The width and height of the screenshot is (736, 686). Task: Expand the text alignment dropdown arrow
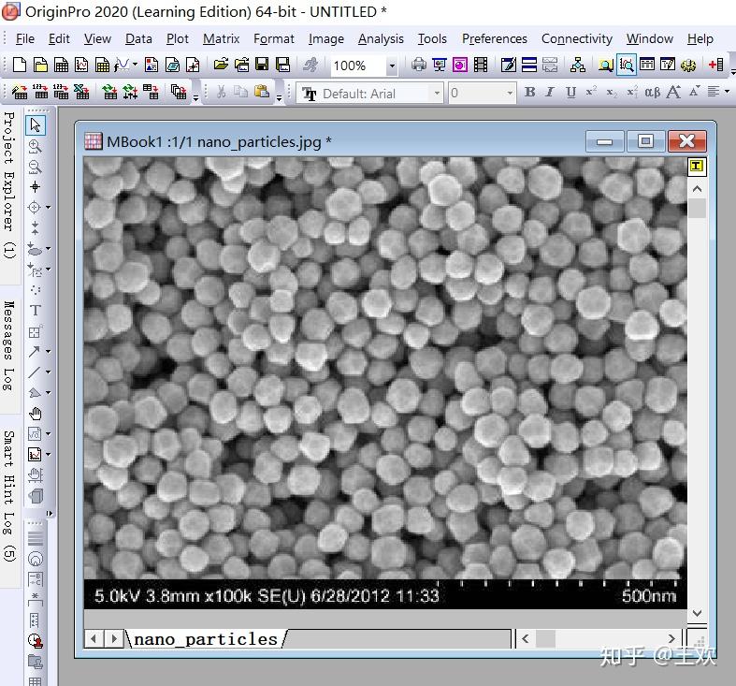coord(727,92)
